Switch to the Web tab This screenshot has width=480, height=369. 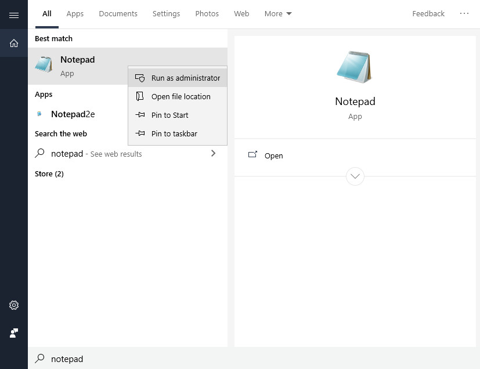(241, 14)
